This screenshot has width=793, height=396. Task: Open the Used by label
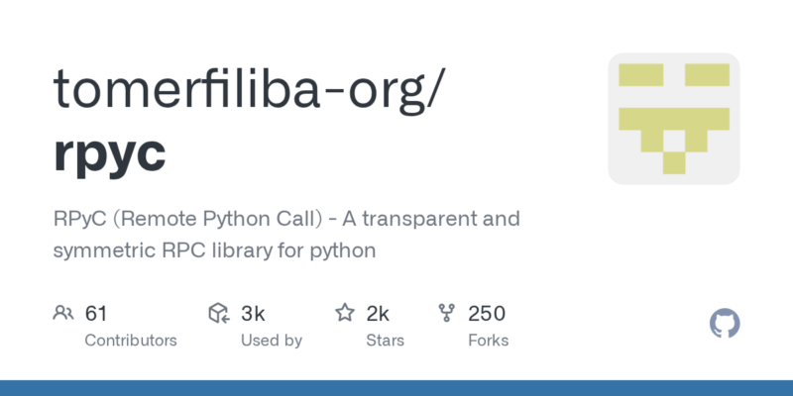[x=271, y=340]
